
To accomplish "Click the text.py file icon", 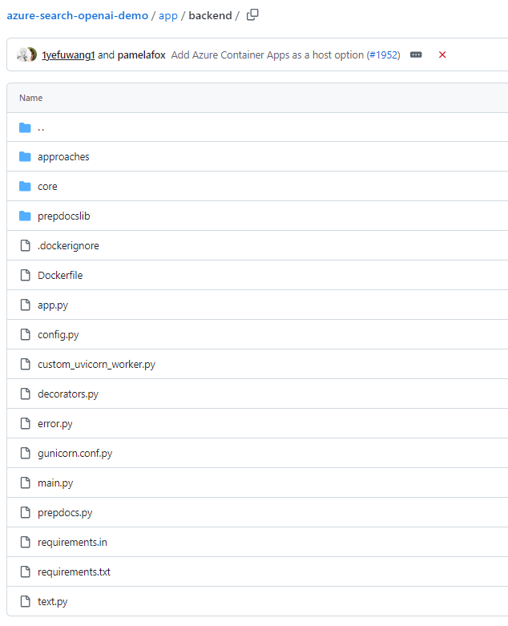I will pyautogui.click(x=25, y=601).
